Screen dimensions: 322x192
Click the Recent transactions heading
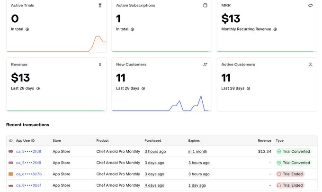coord(28,125)
